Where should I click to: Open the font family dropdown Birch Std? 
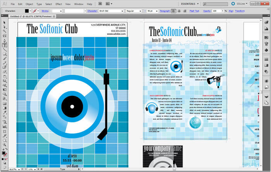[x=122, y=11]
